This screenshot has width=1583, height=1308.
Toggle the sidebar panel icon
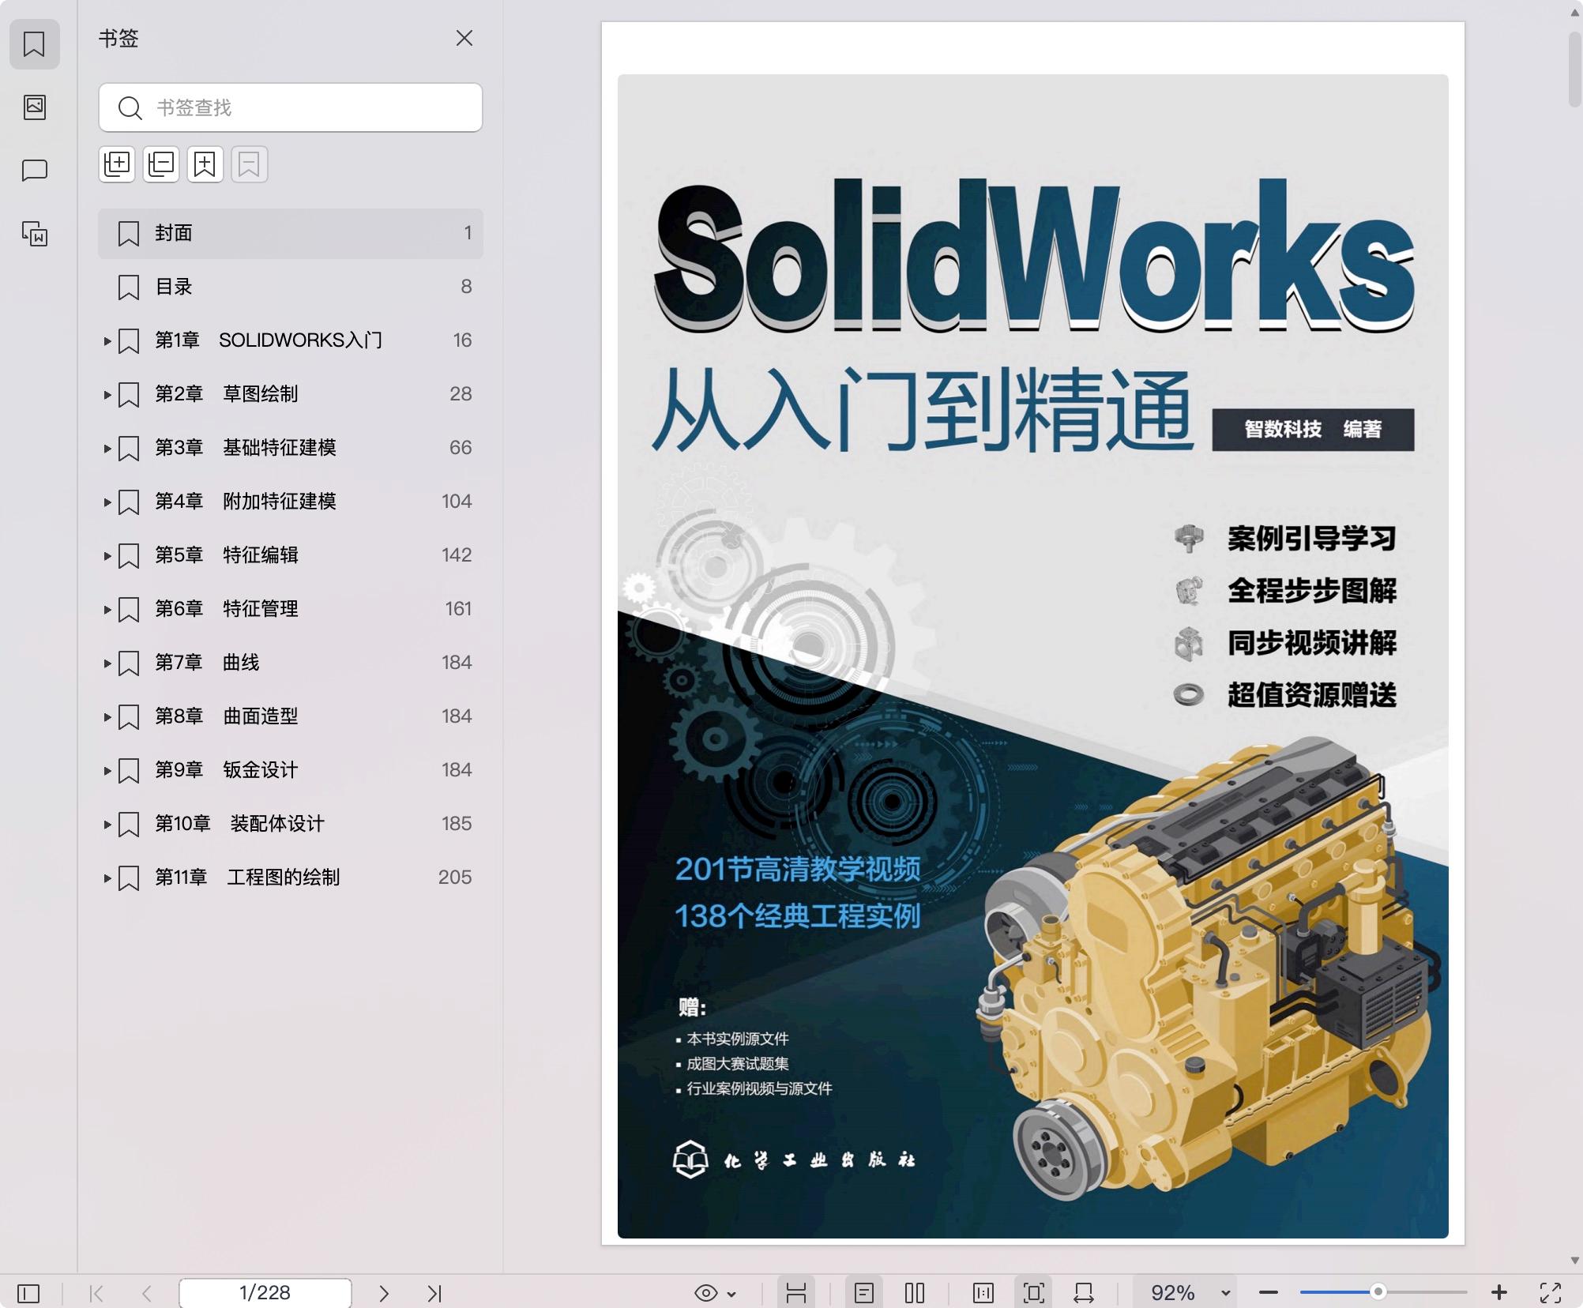coord(28,1293)
